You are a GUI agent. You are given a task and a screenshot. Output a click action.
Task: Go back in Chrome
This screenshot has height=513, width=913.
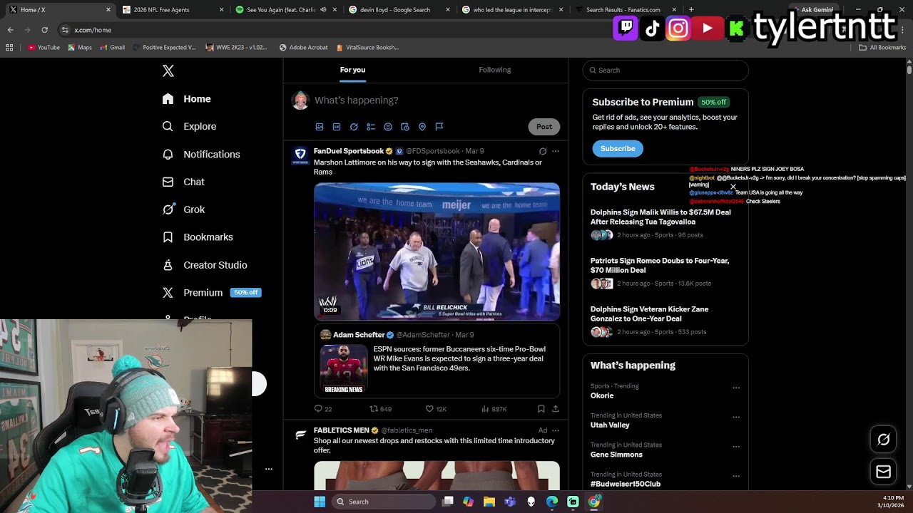[10, 30]
